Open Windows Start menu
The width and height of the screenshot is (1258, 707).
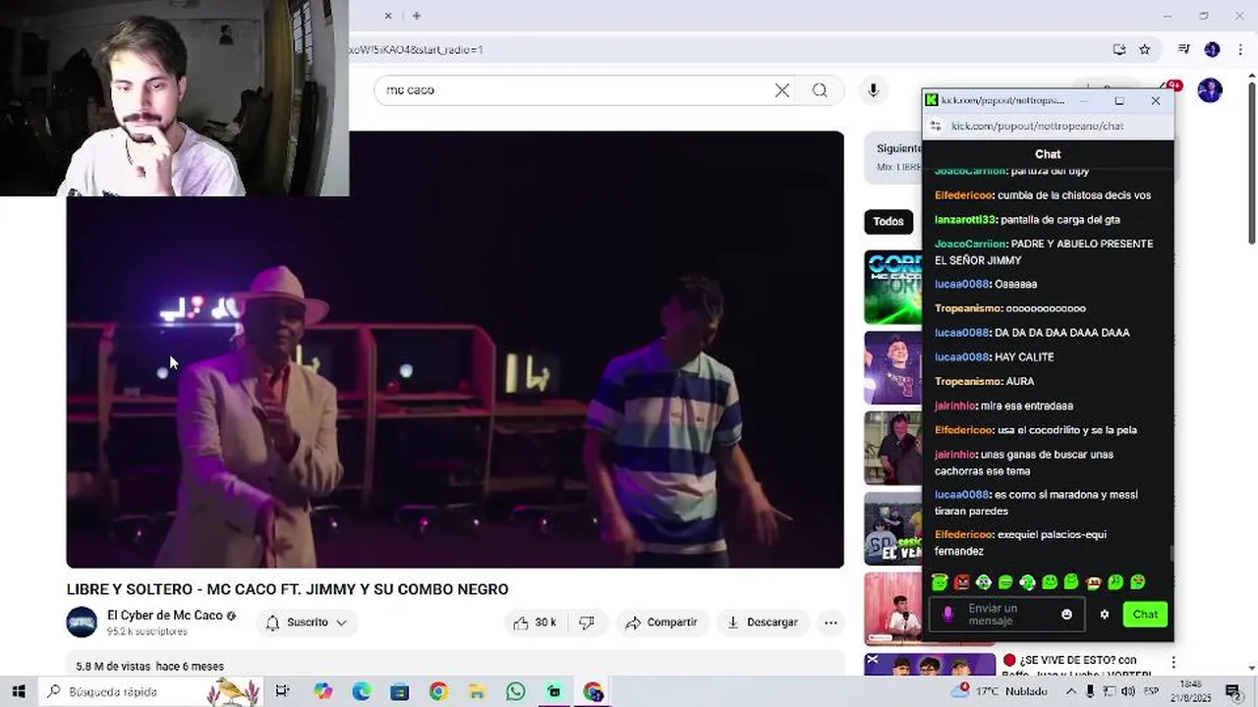18,691
